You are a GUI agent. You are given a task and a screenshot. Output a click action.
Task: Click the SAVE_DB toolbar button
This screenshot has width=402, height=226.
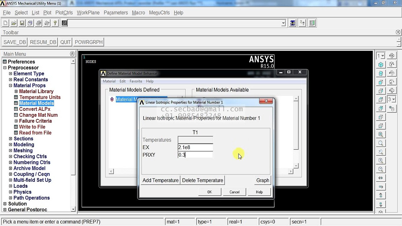14,42
